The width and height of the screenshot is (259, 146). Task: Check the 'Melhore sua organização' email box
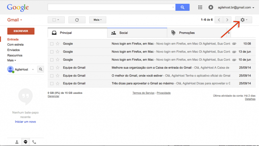[52, 68]
